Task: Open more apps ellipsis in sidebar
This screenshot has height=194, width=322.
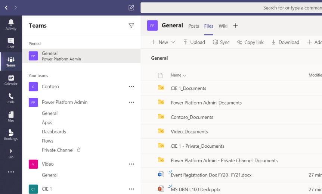Action: pyautogui.click(x=11, y=172)
